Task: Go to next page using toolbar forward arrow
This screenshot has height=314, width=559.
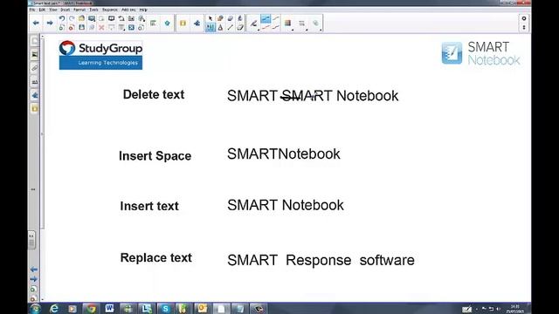Action: [x=50, y=24]
